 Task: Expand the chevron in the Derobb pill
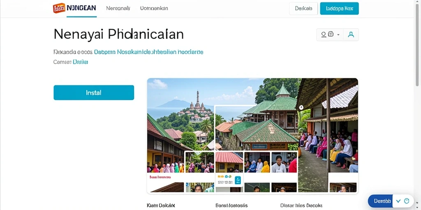[x=398, y=201]
